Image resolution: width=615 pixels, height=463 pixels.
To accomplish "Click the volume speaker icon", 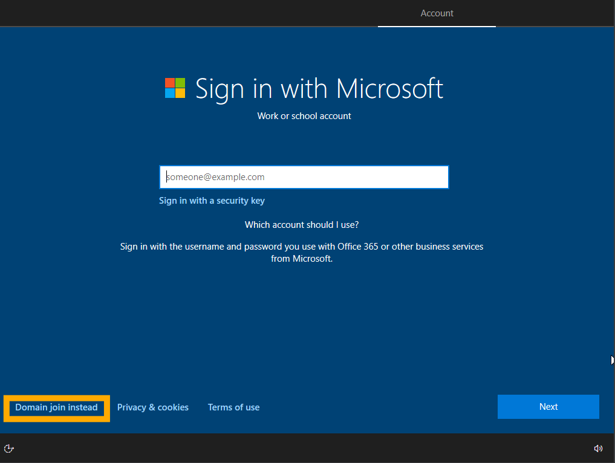I will [x=598, y=448].
